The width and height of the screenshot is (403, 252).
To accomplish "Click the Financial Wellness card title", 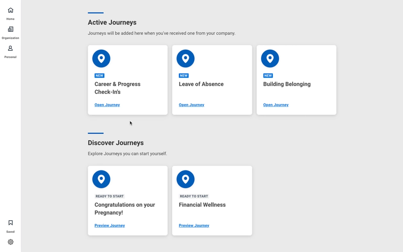I will coord(202,205).
